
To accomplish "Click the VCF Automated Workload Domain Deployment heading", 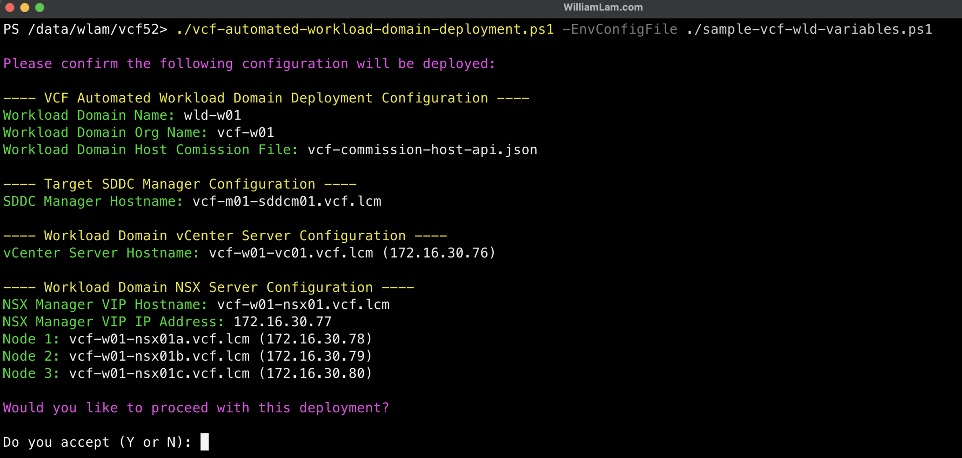I will point(266,98).
